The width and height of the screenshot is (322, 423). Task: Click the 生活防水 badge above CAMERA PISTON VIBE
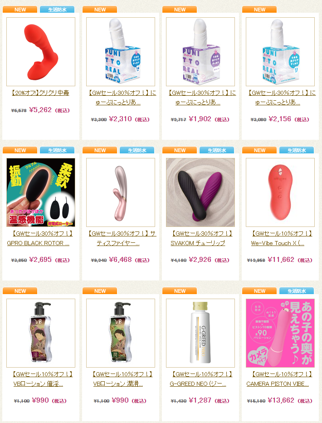click(297, 291)
